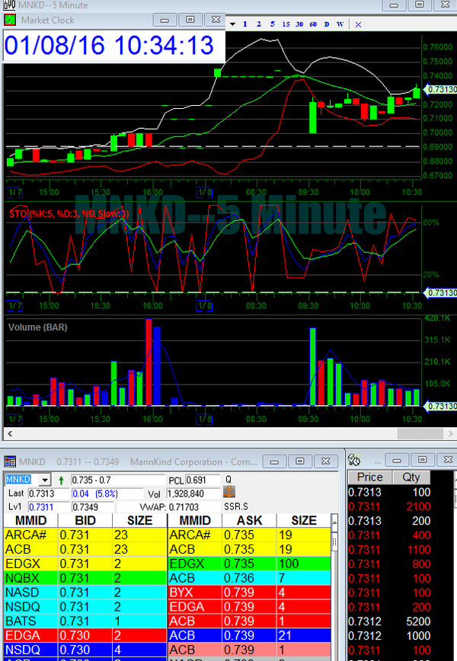Click the Time & Sales window icon
Screen dimensions: 457x661
(x=354, y=461)
